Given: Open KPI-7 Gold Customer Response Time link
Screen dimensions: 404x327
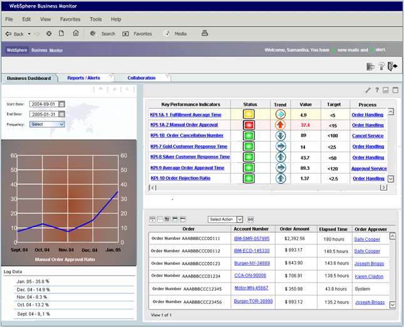Looking at the screenshot, I should click(189, 147).
